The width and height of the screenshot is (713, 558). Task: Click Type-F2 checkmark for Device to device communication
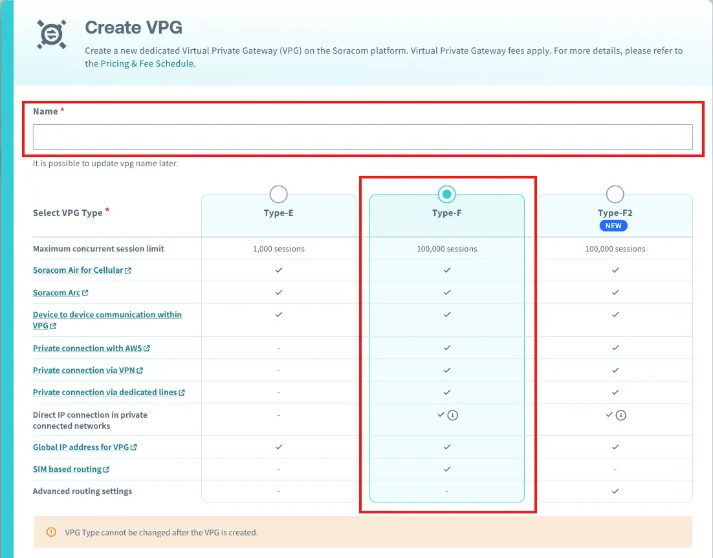[x=615, y=314]
